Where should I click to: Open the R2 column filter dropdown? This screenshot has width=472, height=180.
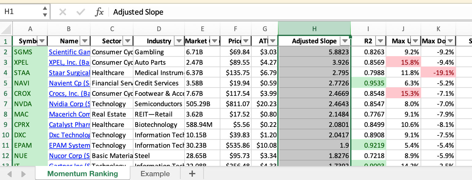pyautogui.click(x=380, y=41)
